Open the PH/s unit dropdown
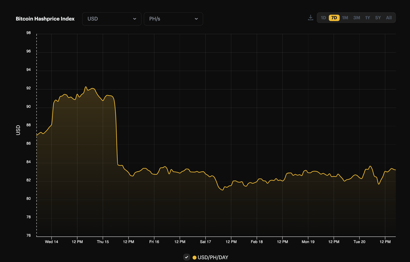This screenshot has width=410, height=262. coord(173,19)
